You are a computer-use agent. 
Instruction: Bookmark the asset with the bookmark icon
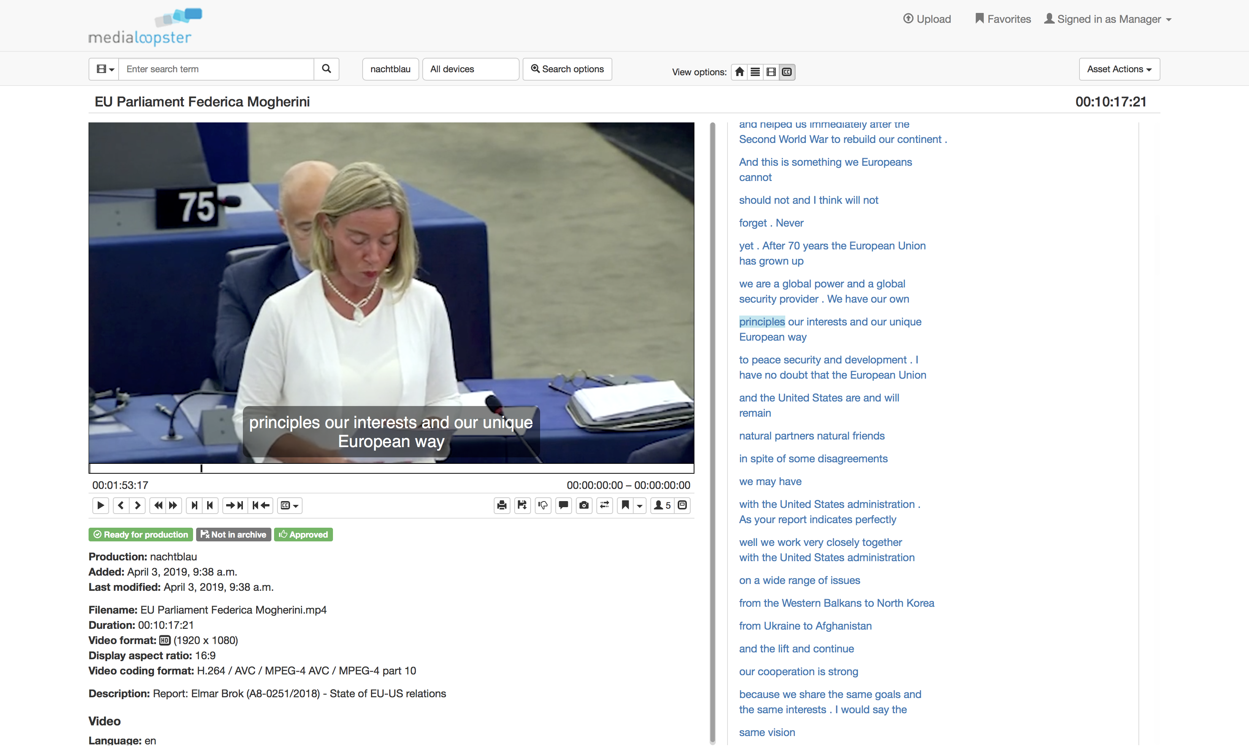coord(626,505)
